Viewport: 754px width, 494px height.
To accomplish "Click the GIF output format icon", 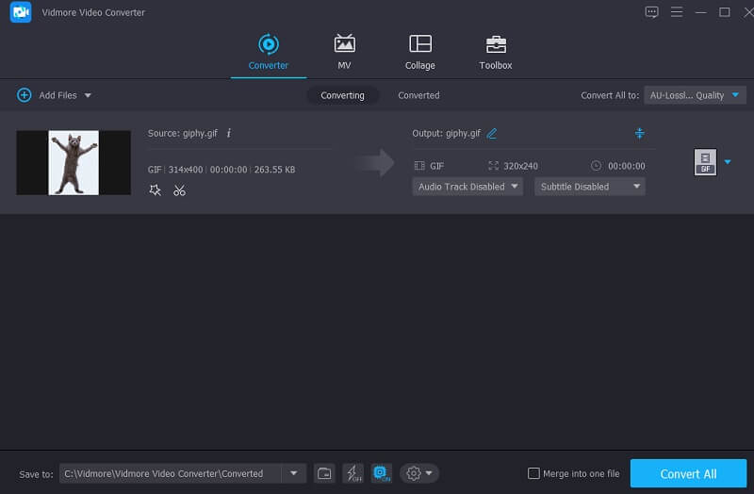I will click(x=705, y=162).
